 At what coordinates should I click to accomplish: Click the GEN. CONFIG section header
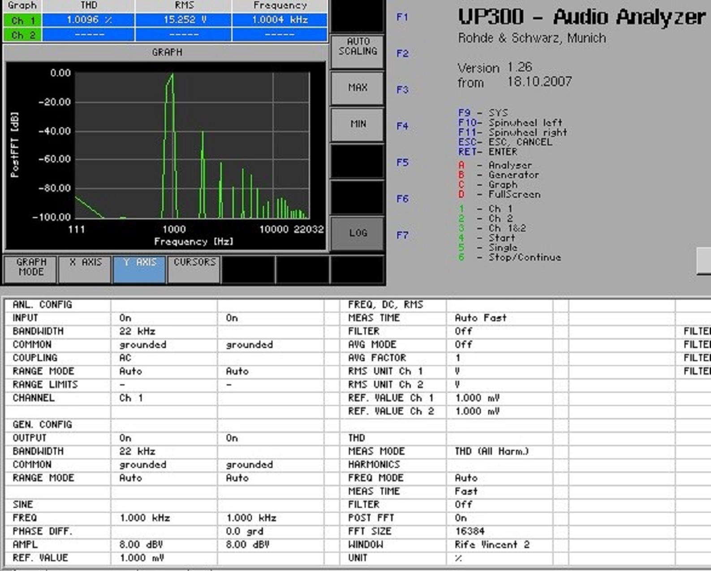pyautogui.click(x=42, y=425)
